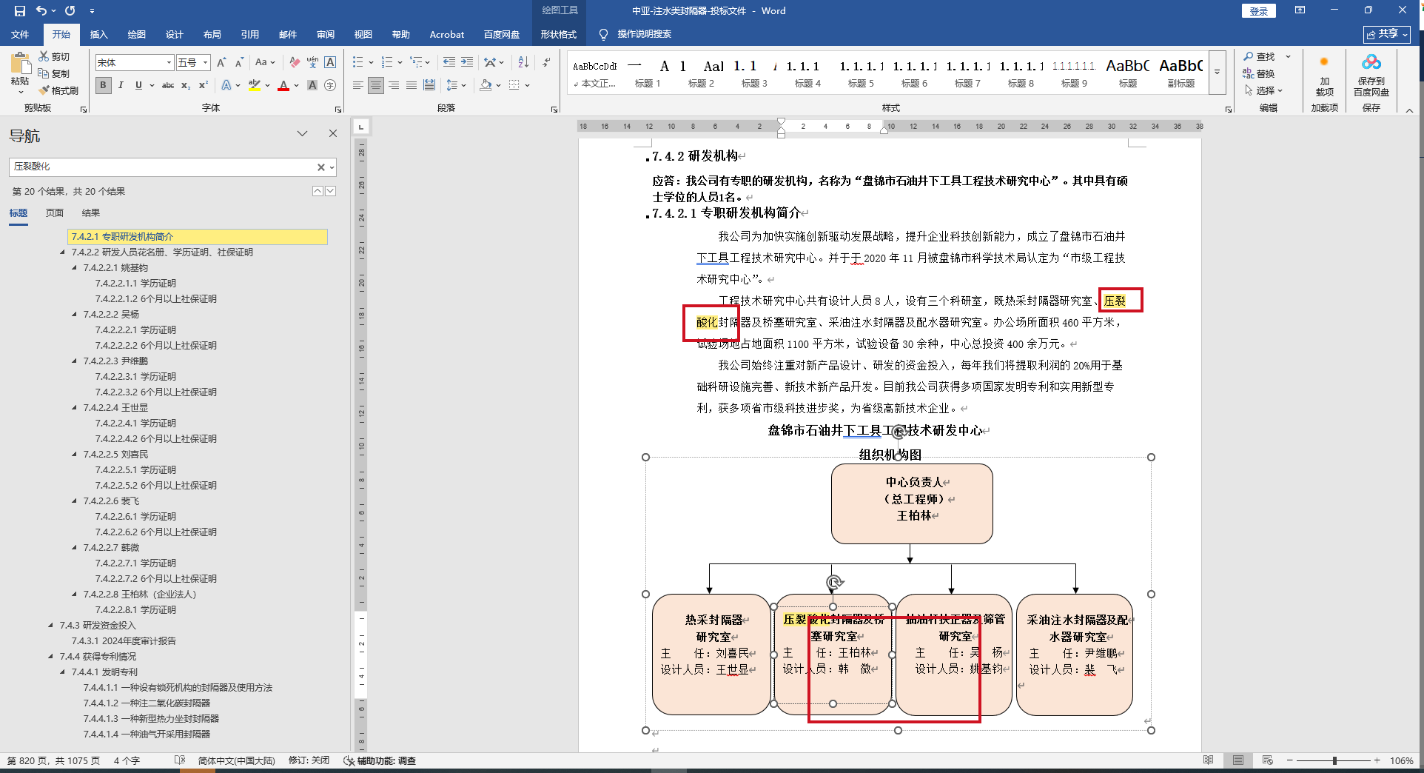
Task: Toggle underline formatting
Action: pyautogui.click(x=138, y=85)
